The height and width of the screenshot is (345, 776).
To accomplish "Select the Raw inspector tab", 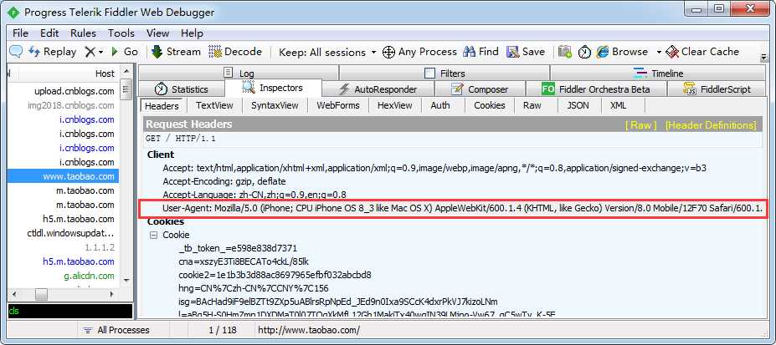I will [x=532, y=105].
